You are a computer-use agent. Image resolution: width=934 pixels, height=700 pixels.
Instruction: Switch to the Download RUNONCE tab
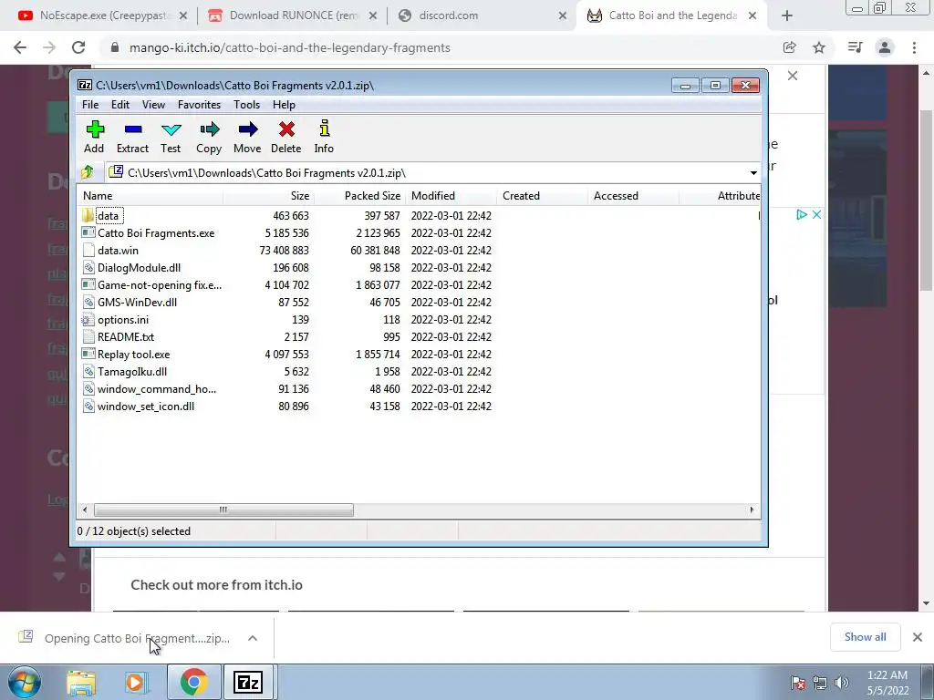(295, 15)
